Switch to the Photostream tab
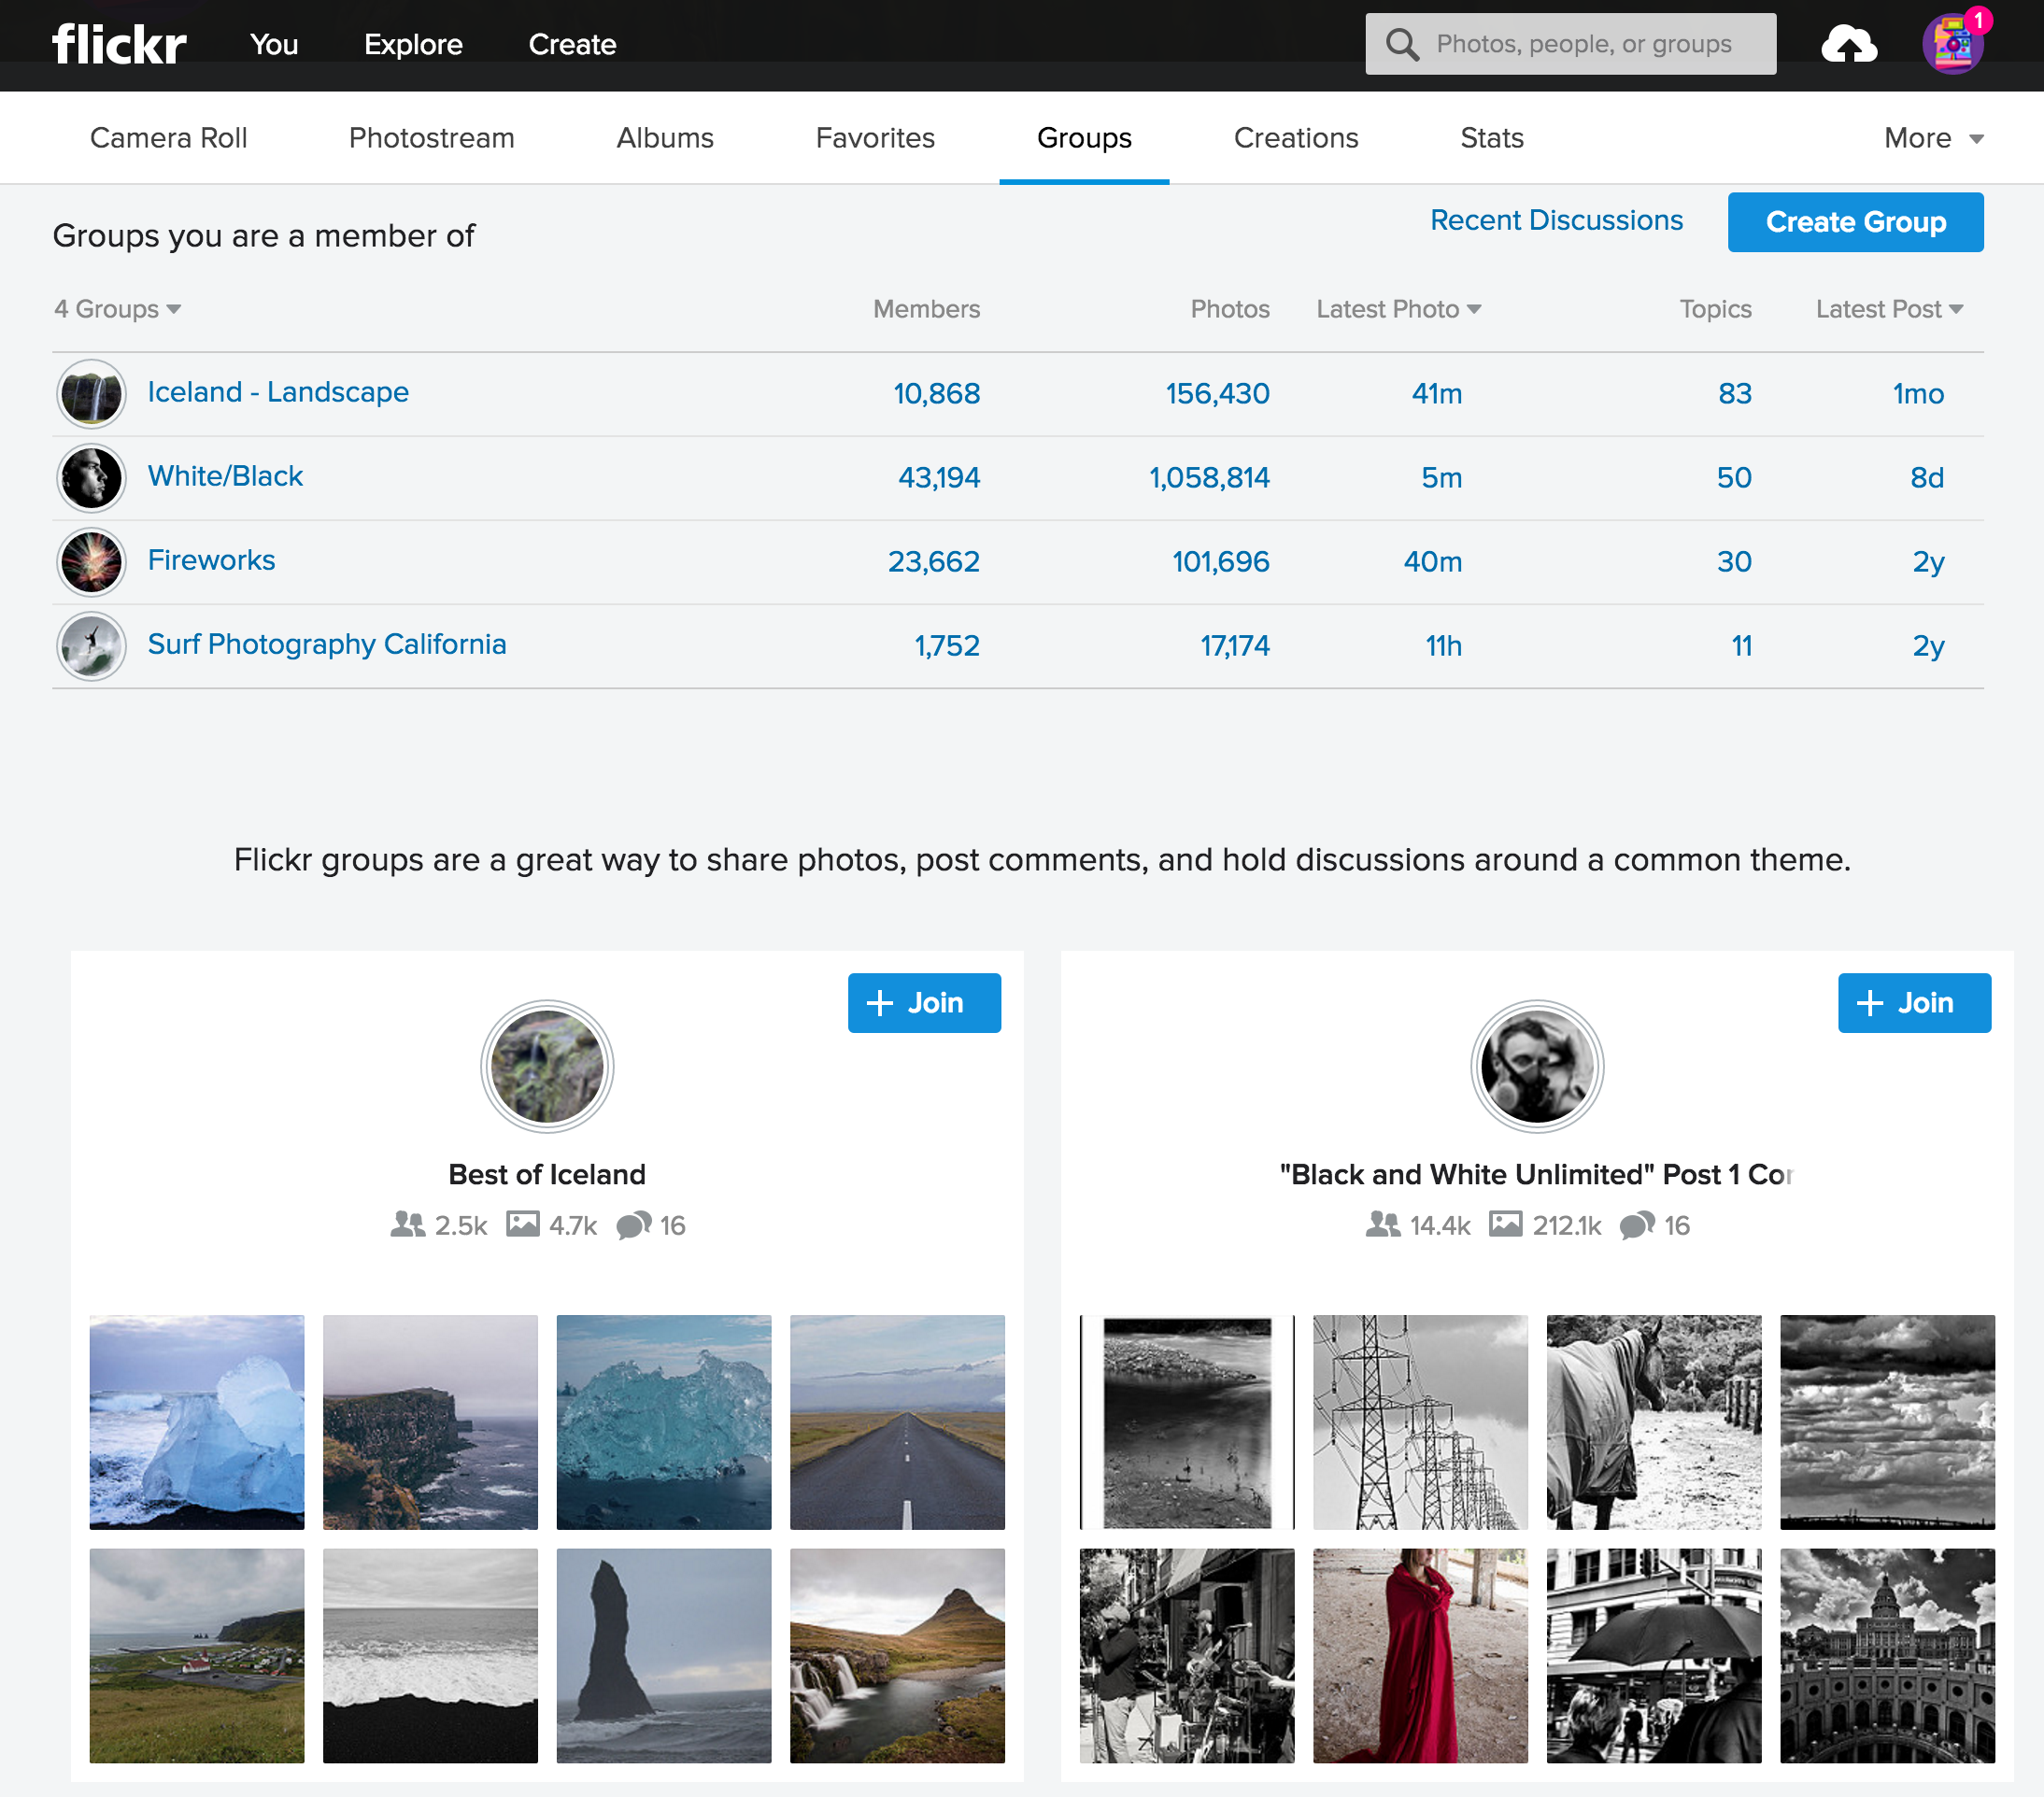Image resolution: width=2044 pixels, height=1797 pixels. (431, 138)
